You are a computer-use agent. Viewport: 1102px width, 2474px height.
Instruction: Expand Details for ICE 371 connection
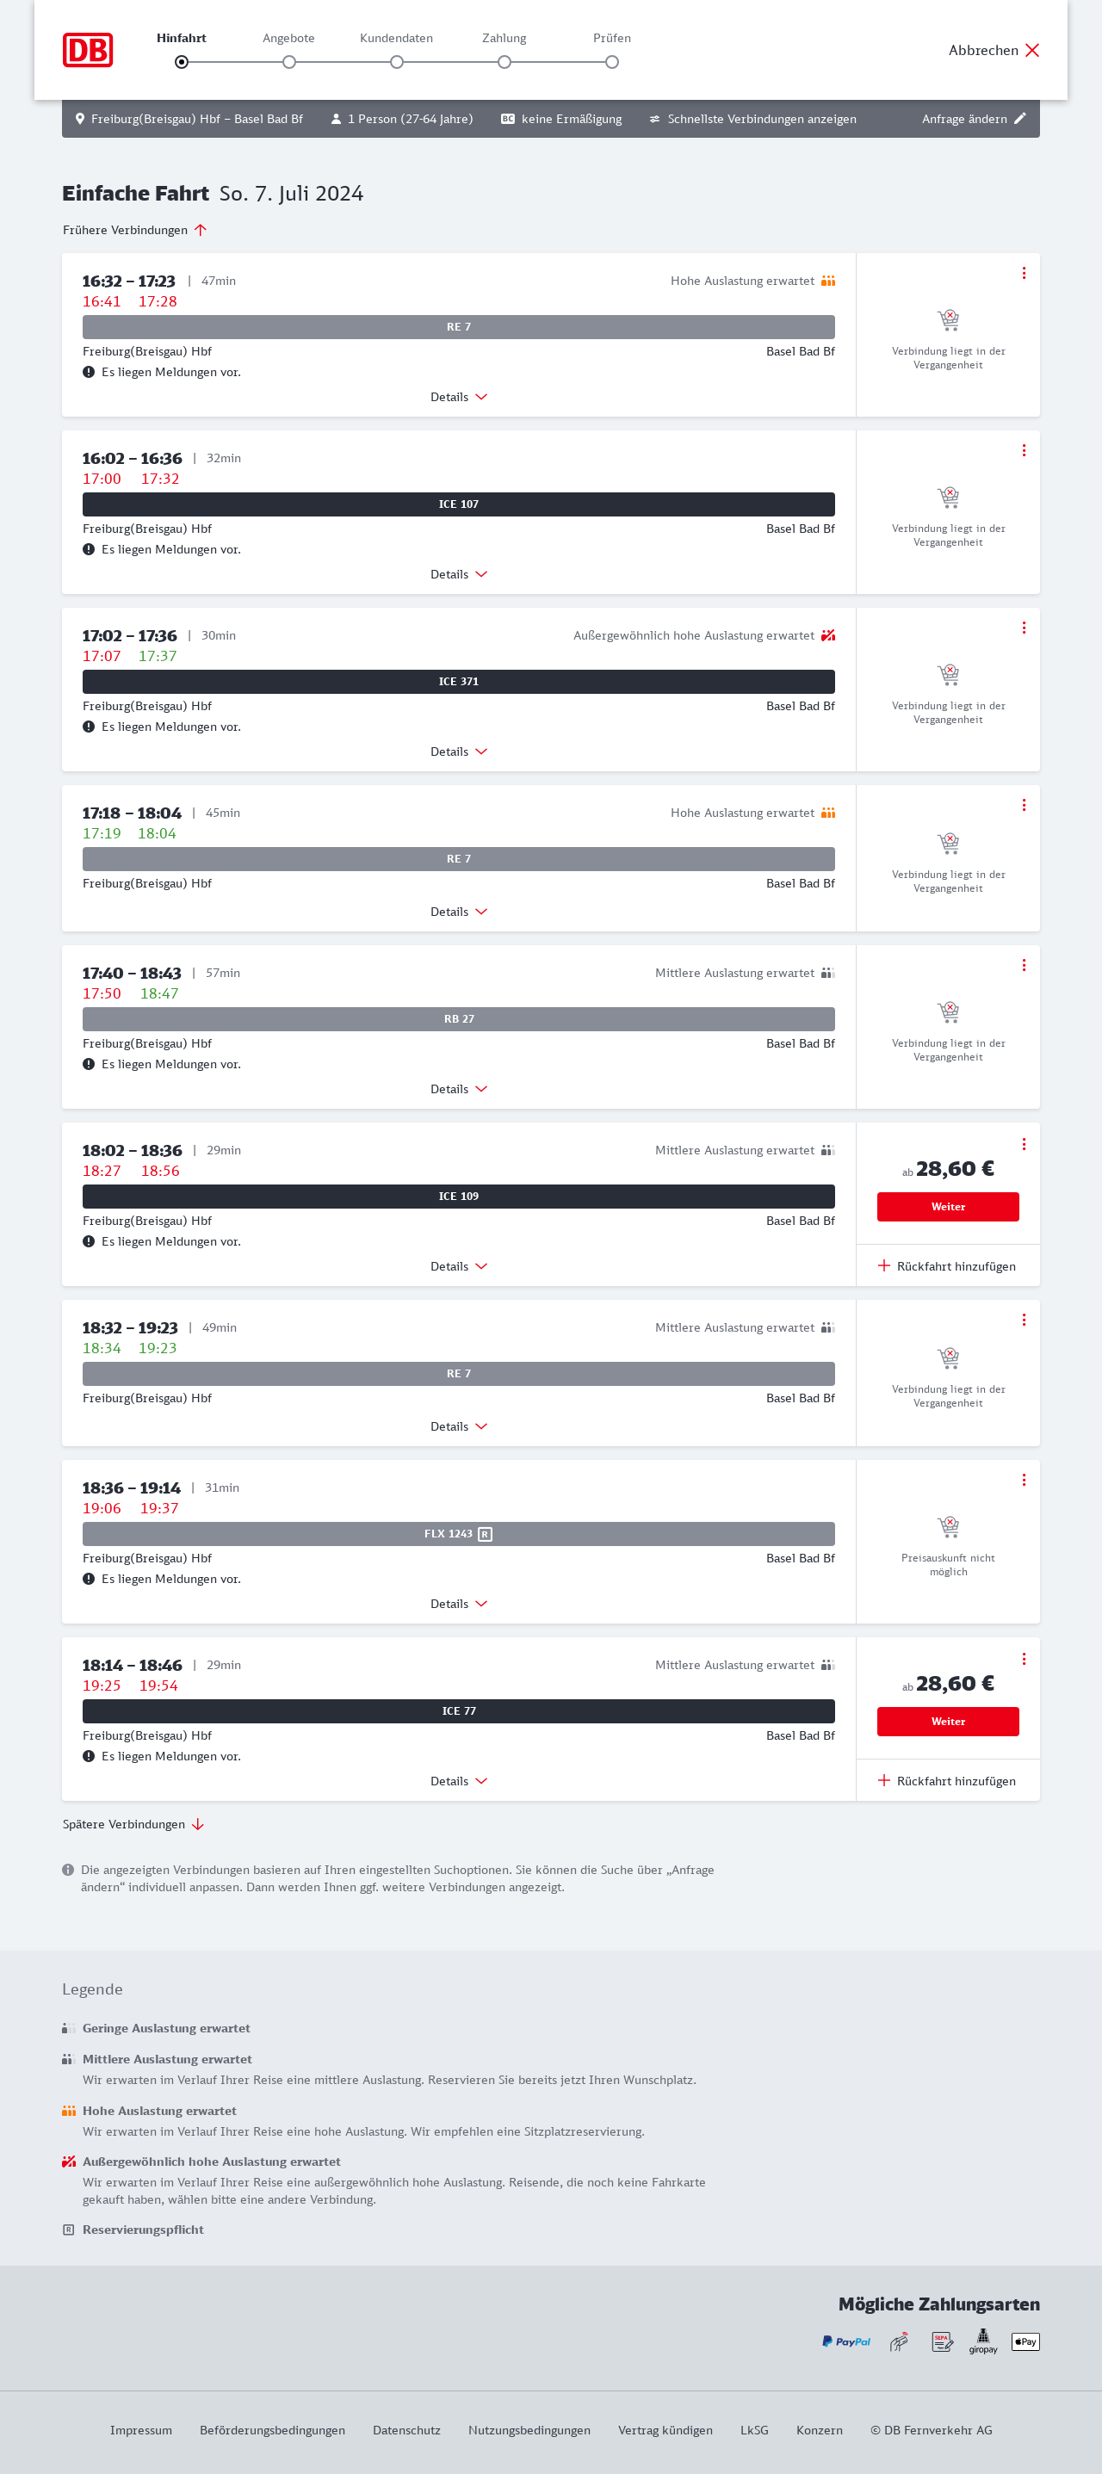[x=458, y=752]
